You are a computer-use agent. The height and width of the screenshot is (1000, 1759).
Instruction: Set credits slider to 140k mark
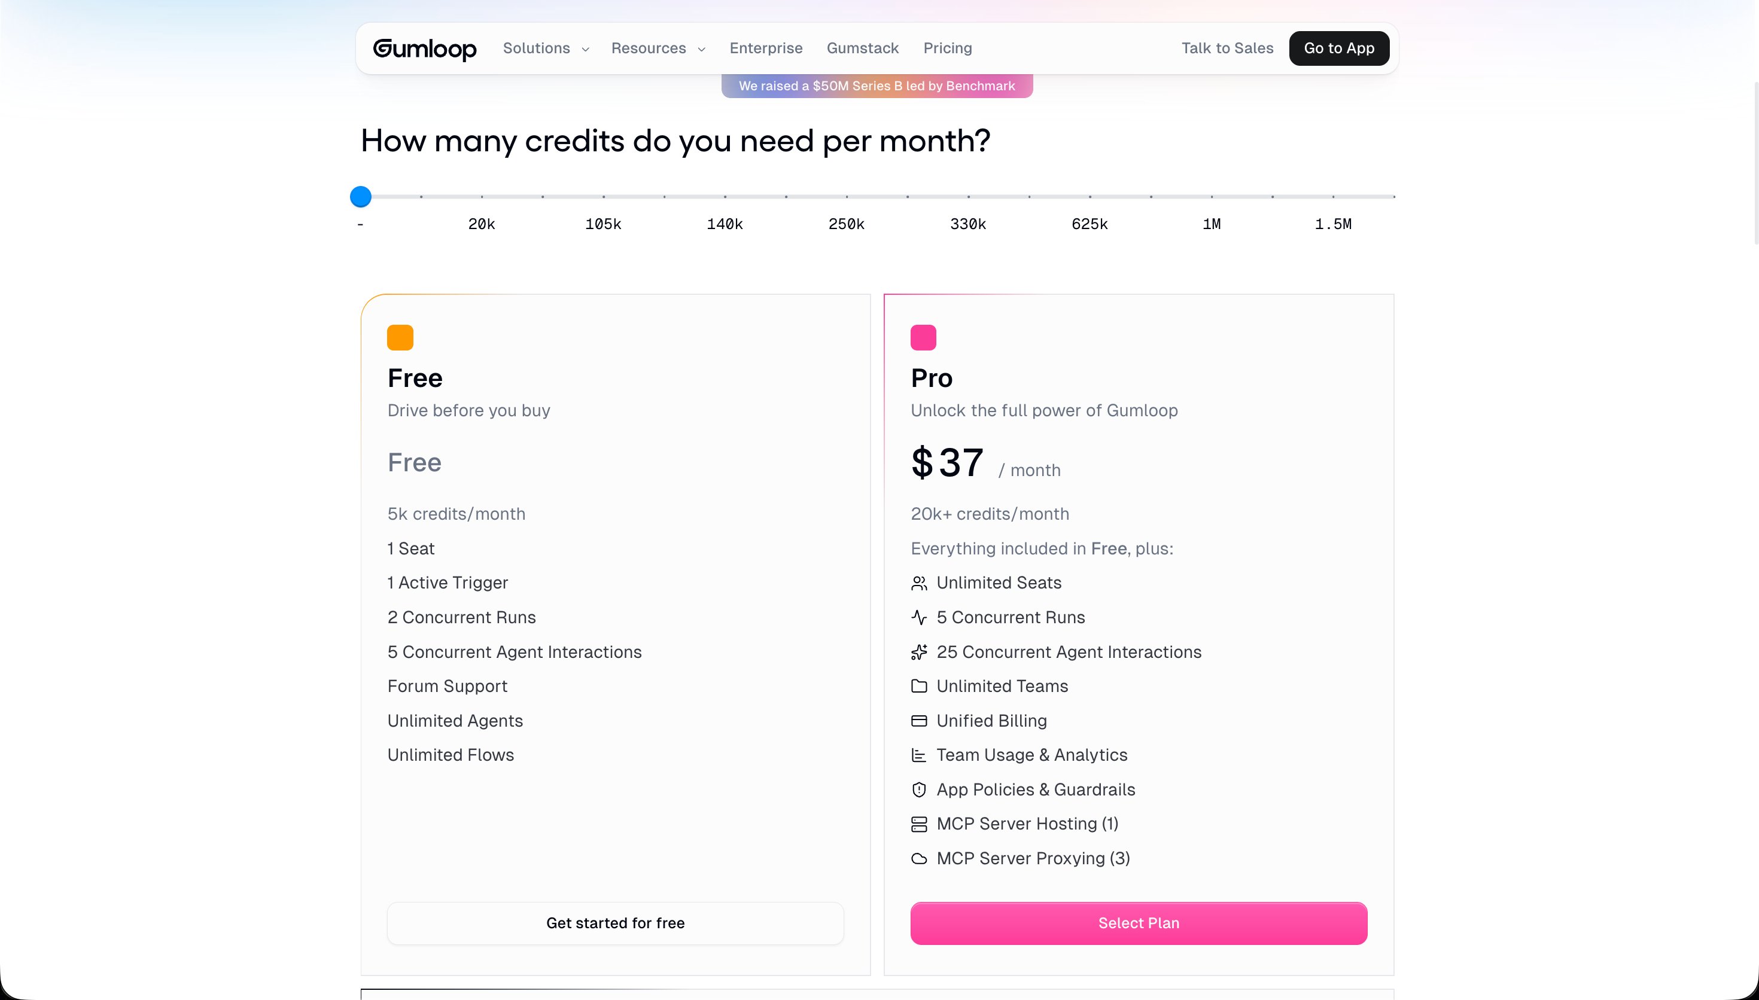click(725, 197)
